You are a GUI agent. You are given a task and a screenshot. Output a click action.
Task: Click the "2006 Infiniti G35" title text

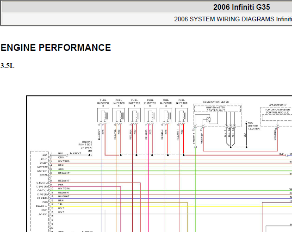coord(242,7)
